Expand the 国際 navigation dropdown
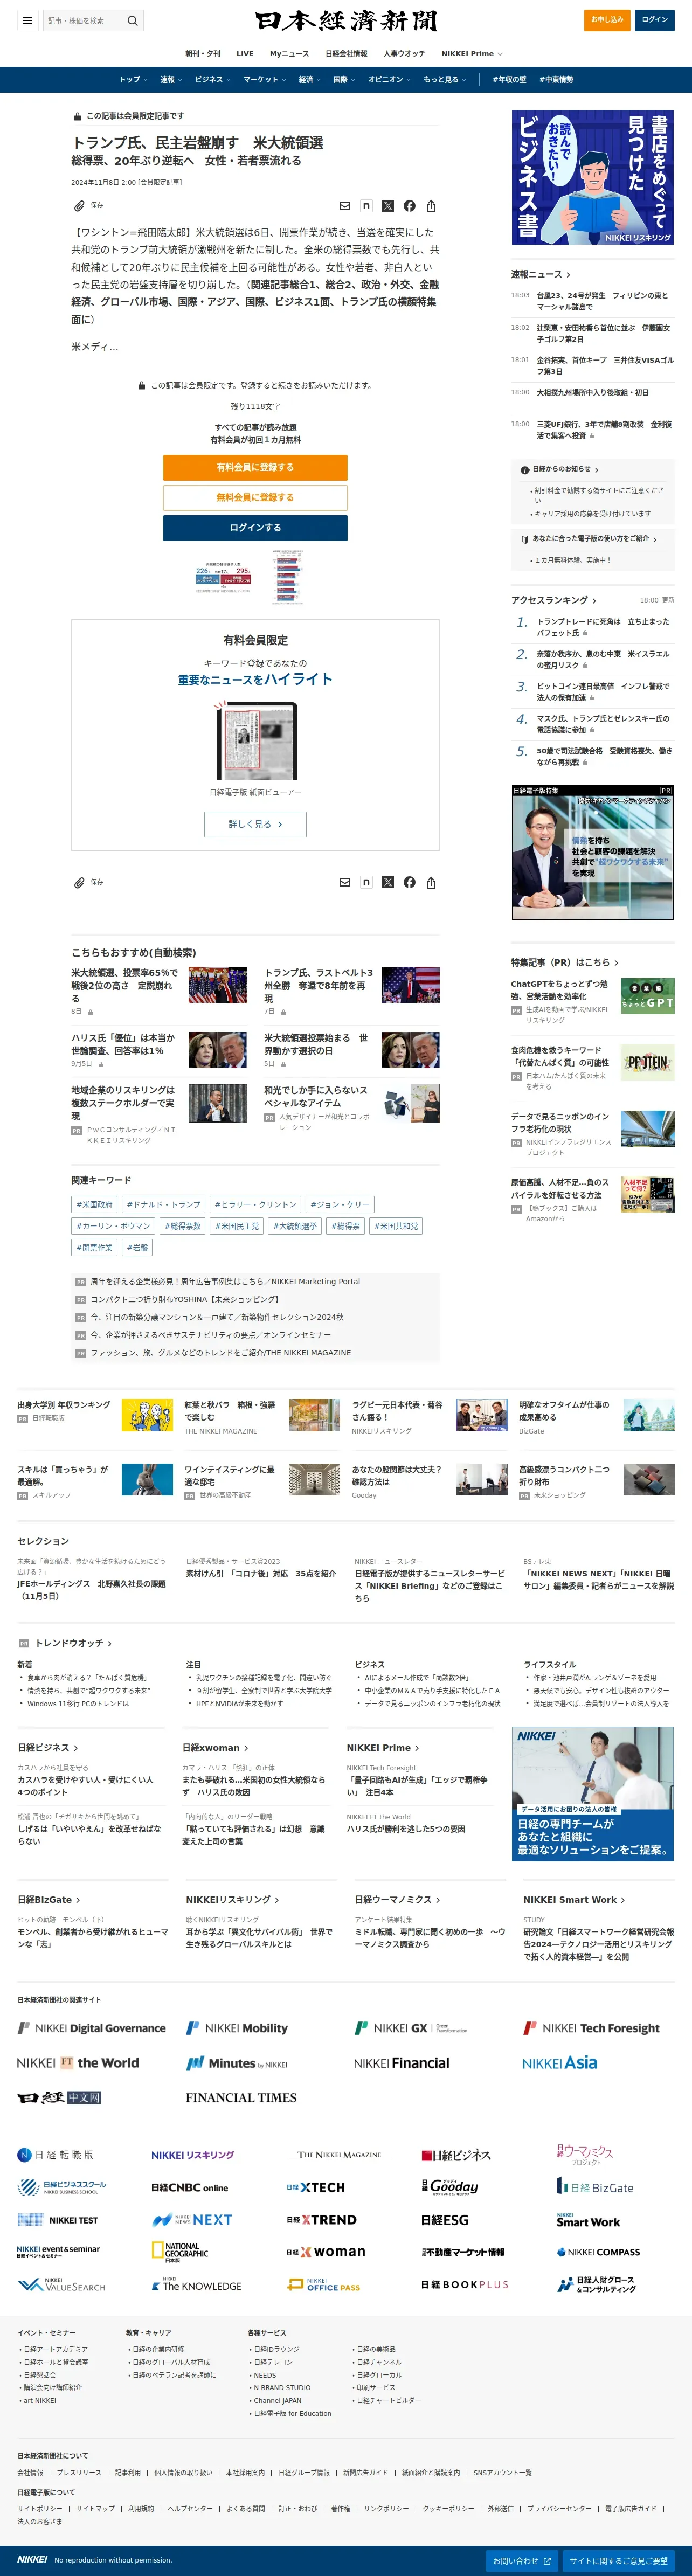692x2576 pixels. tap(344, 79)
